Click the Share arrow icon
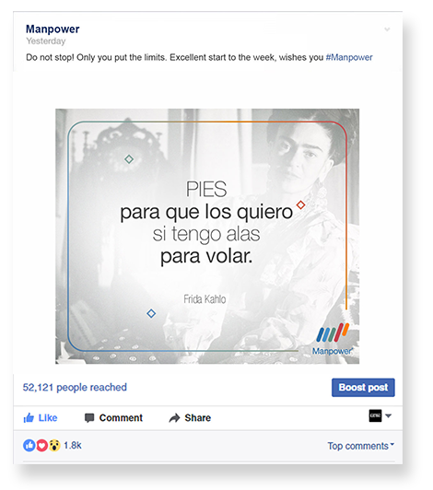This screenshot has width=433, height=490. [174, 418]
